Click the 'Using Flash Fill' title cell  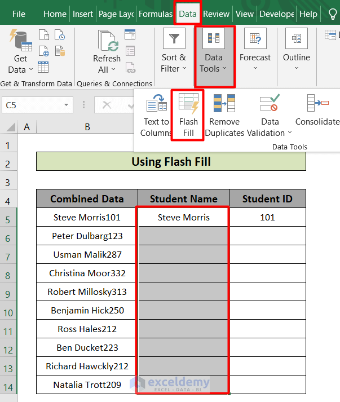click(171, 161)
